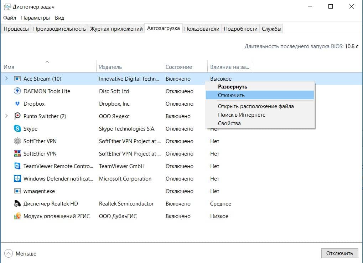Image resolution: width=363 pixels, height=263 pixels.
Task: Click the Dropbox icon in the list
Action: (x=17, y=104)
